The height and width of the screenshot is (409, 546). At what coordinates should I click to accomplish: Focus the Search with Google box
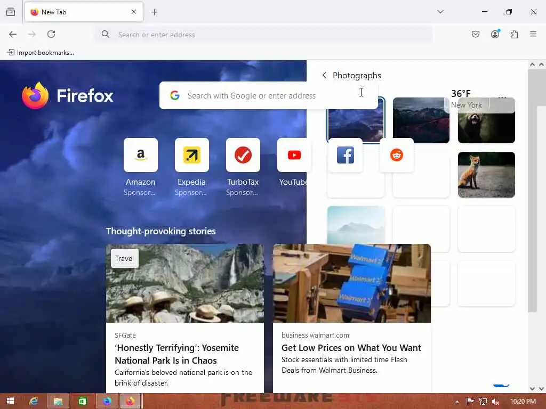(x=268, y=95)
